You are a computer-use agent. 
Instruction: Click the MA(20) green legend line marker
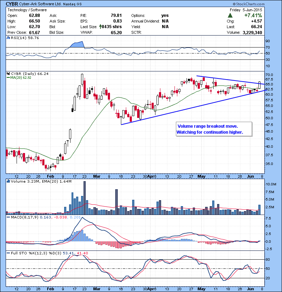8,77
